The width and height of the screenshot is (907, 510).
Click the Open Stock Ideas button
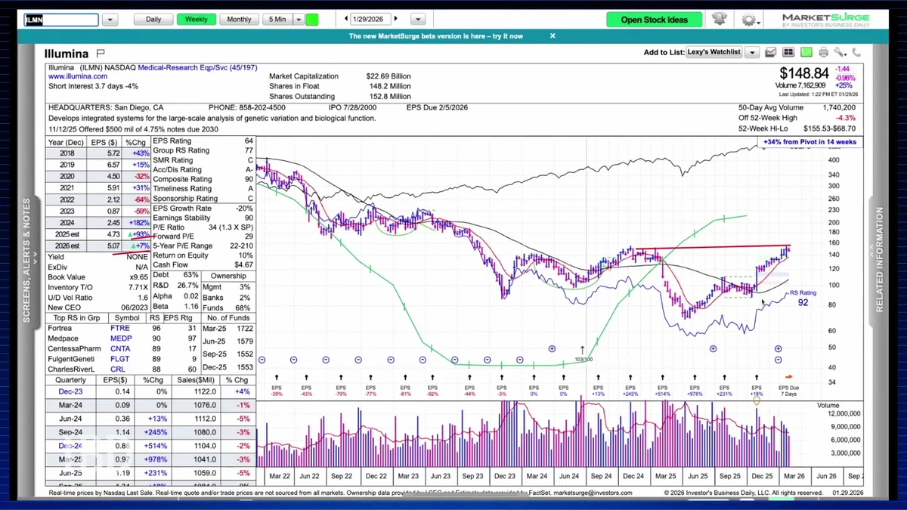654,20
